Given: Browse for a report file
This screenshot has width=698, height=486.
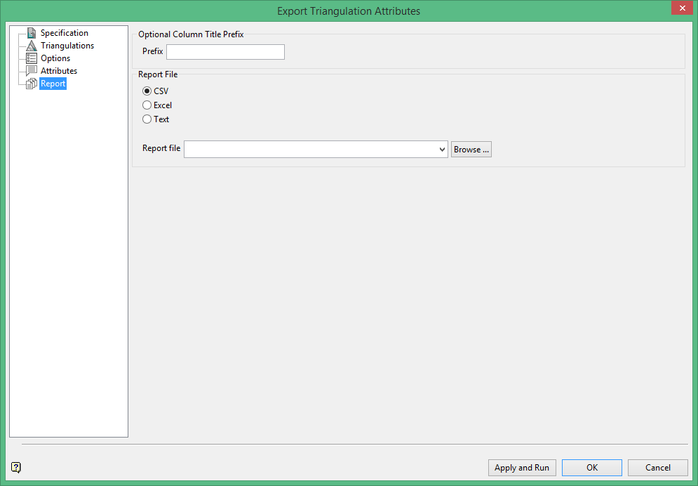Looking at the screenshot, I should (471, 149).
